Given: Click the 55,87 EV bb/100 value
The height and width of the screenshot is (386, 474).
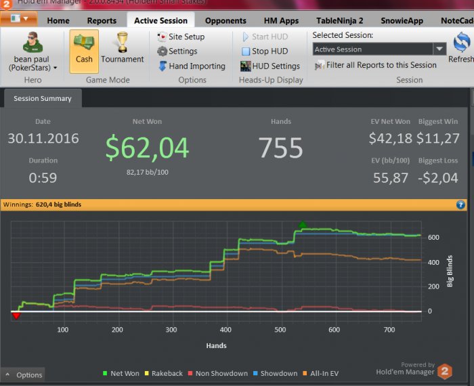Looking at the screenshot, I should [x=391, y=177].
